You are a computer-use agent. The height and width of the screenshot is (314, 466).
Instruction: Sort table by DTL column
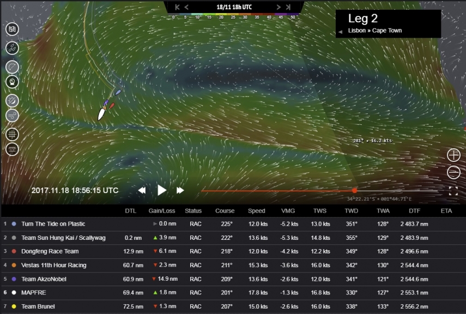[x=130, y=211]
